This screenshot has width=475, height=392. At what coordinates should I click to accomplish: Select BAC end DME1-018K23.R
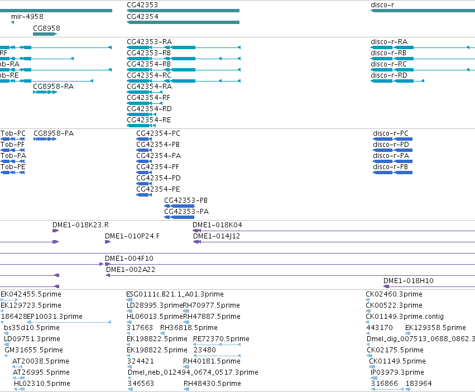tap(80, 225)
